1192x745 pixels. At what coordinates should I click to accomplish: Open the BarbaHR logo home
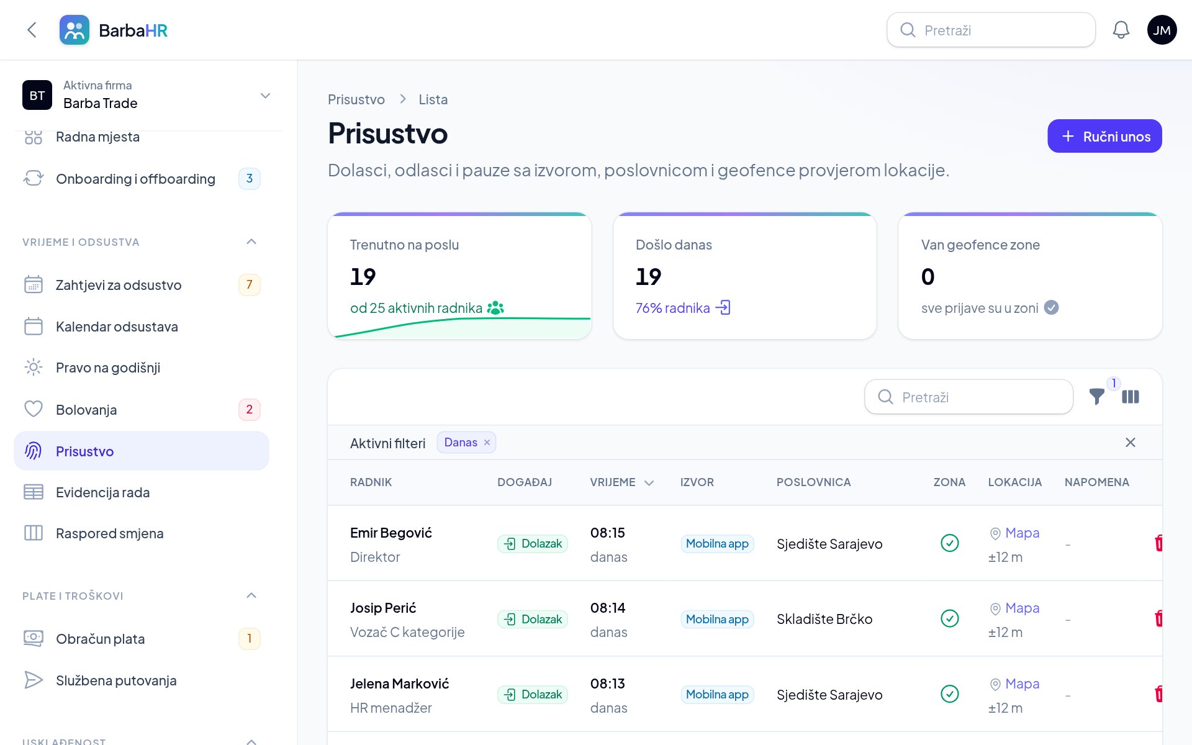114,30
